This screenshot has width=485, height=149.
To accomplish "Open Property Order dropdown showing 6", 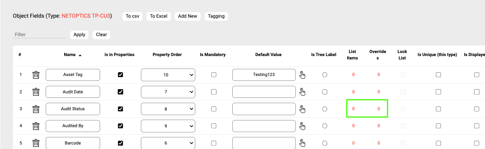I will (168, 143).
